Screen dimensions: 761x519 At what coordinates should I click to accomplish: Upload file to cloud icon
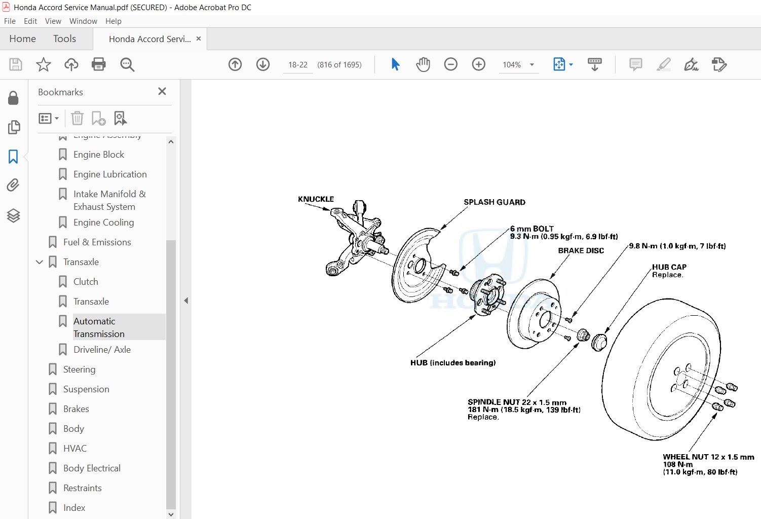pyautogui.click(x=71, y=64)
